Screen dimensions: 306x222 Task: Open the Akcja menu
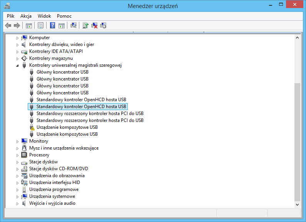pyautogui.click(x=26, y=16)
